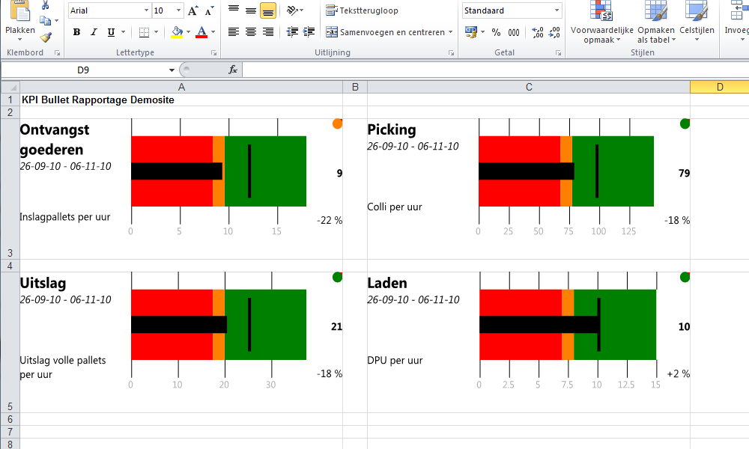This screenshot has height=449, width=749.
Task: Select column C header
Action: pos(528,87)
